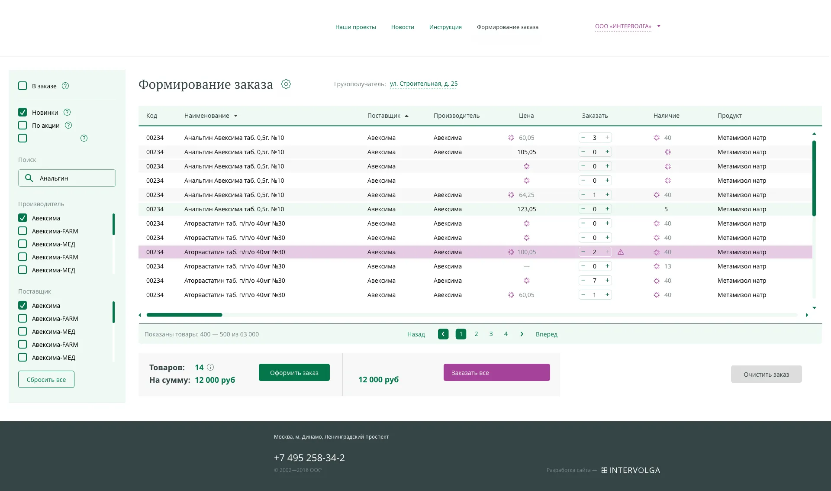Sort by Наименование column arrow
Viewport: 831px width, 491px height.
236,116
